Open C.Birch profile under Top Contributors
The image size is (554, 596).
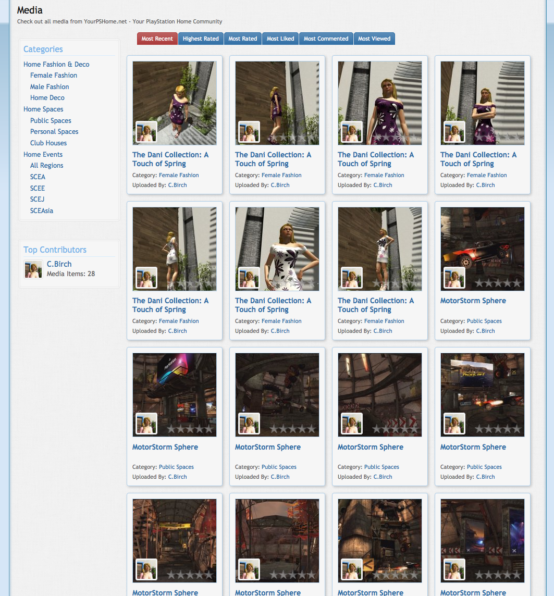click(x=59, y=264)
